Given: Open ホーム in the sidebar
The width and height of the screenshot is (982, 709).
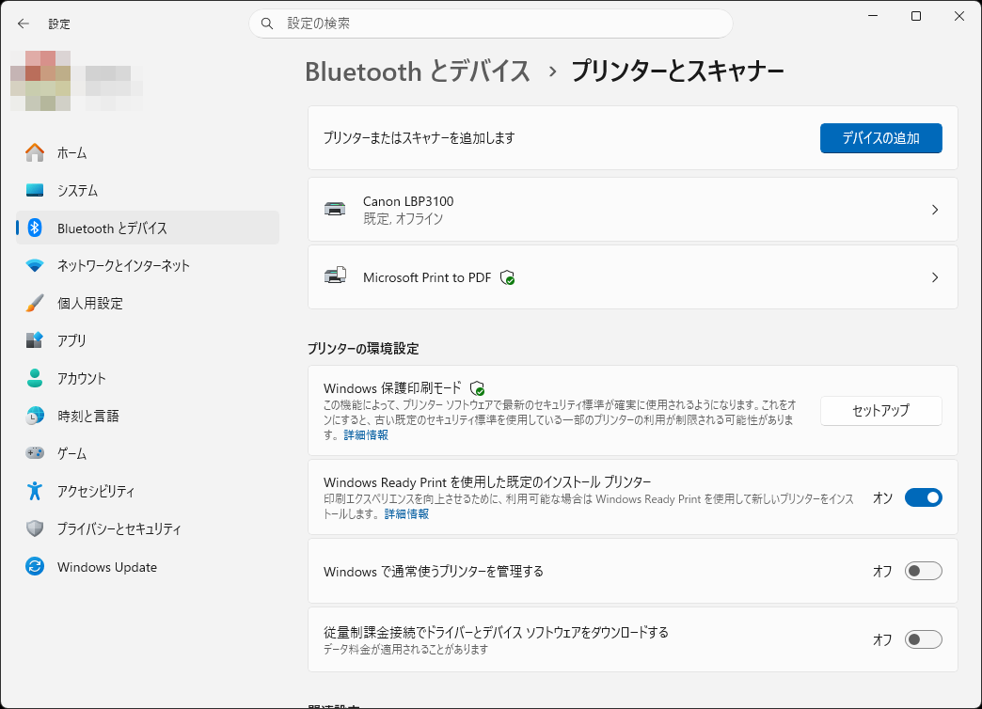Looking at the screenshot, I should click(x=147, y=153).
